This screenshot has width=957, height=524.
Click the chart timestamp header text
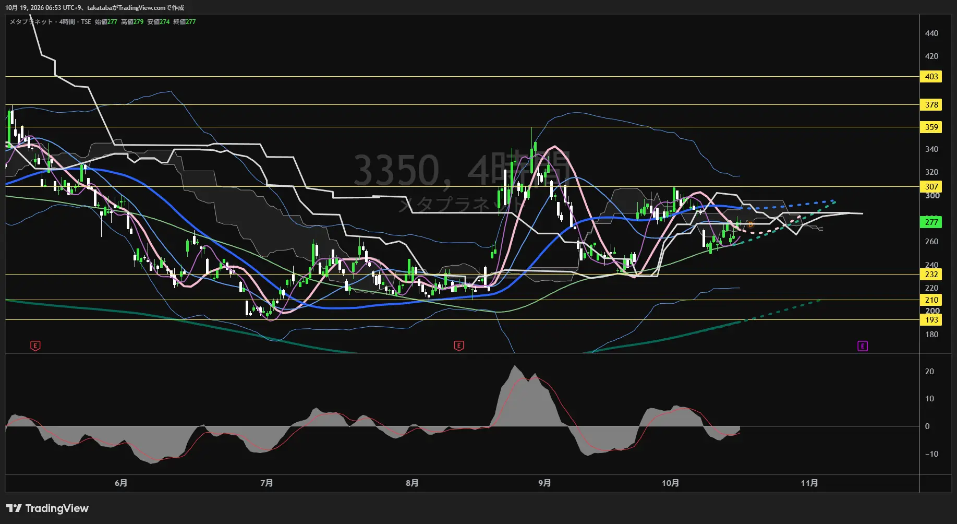coord(94,8)
